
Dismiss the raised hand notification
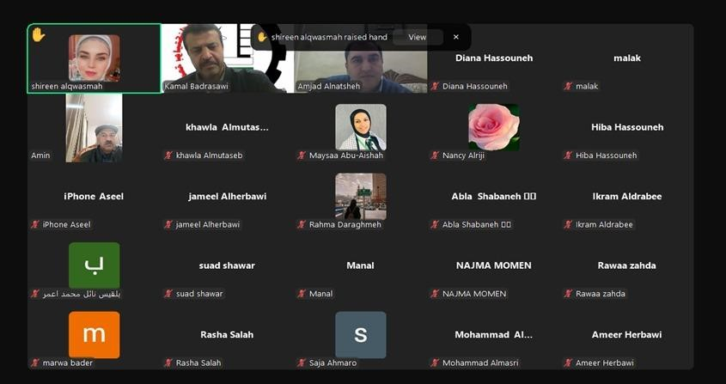coord(456,37)
